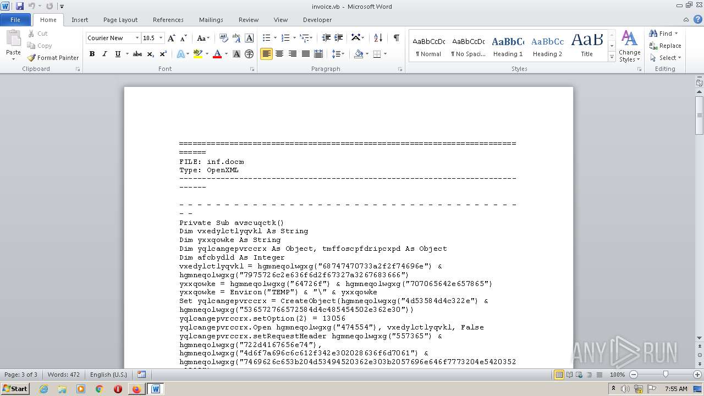Click the Print Layout view icon

(559, 375)
